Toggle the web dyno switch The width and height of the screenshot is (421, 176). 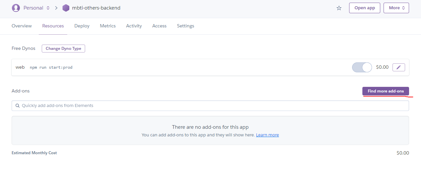tap(362, 67)
